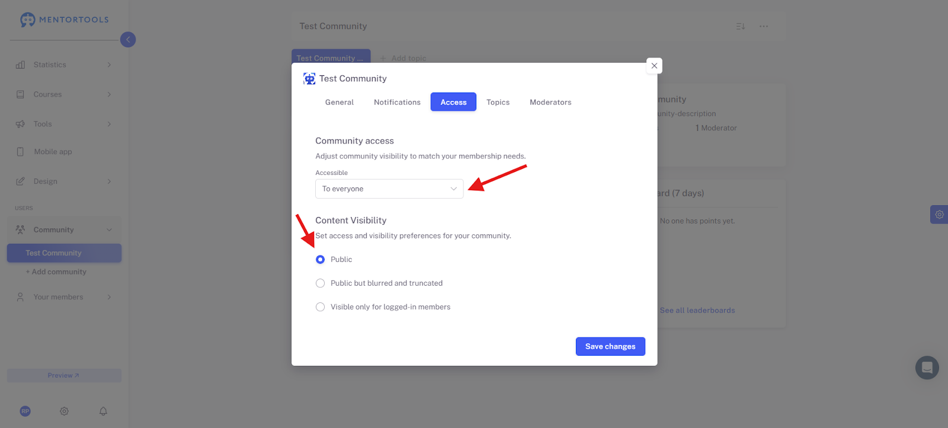948x428 pixels.
Task: Expand the Statistics sidebar section
Action: coord(64,65)
